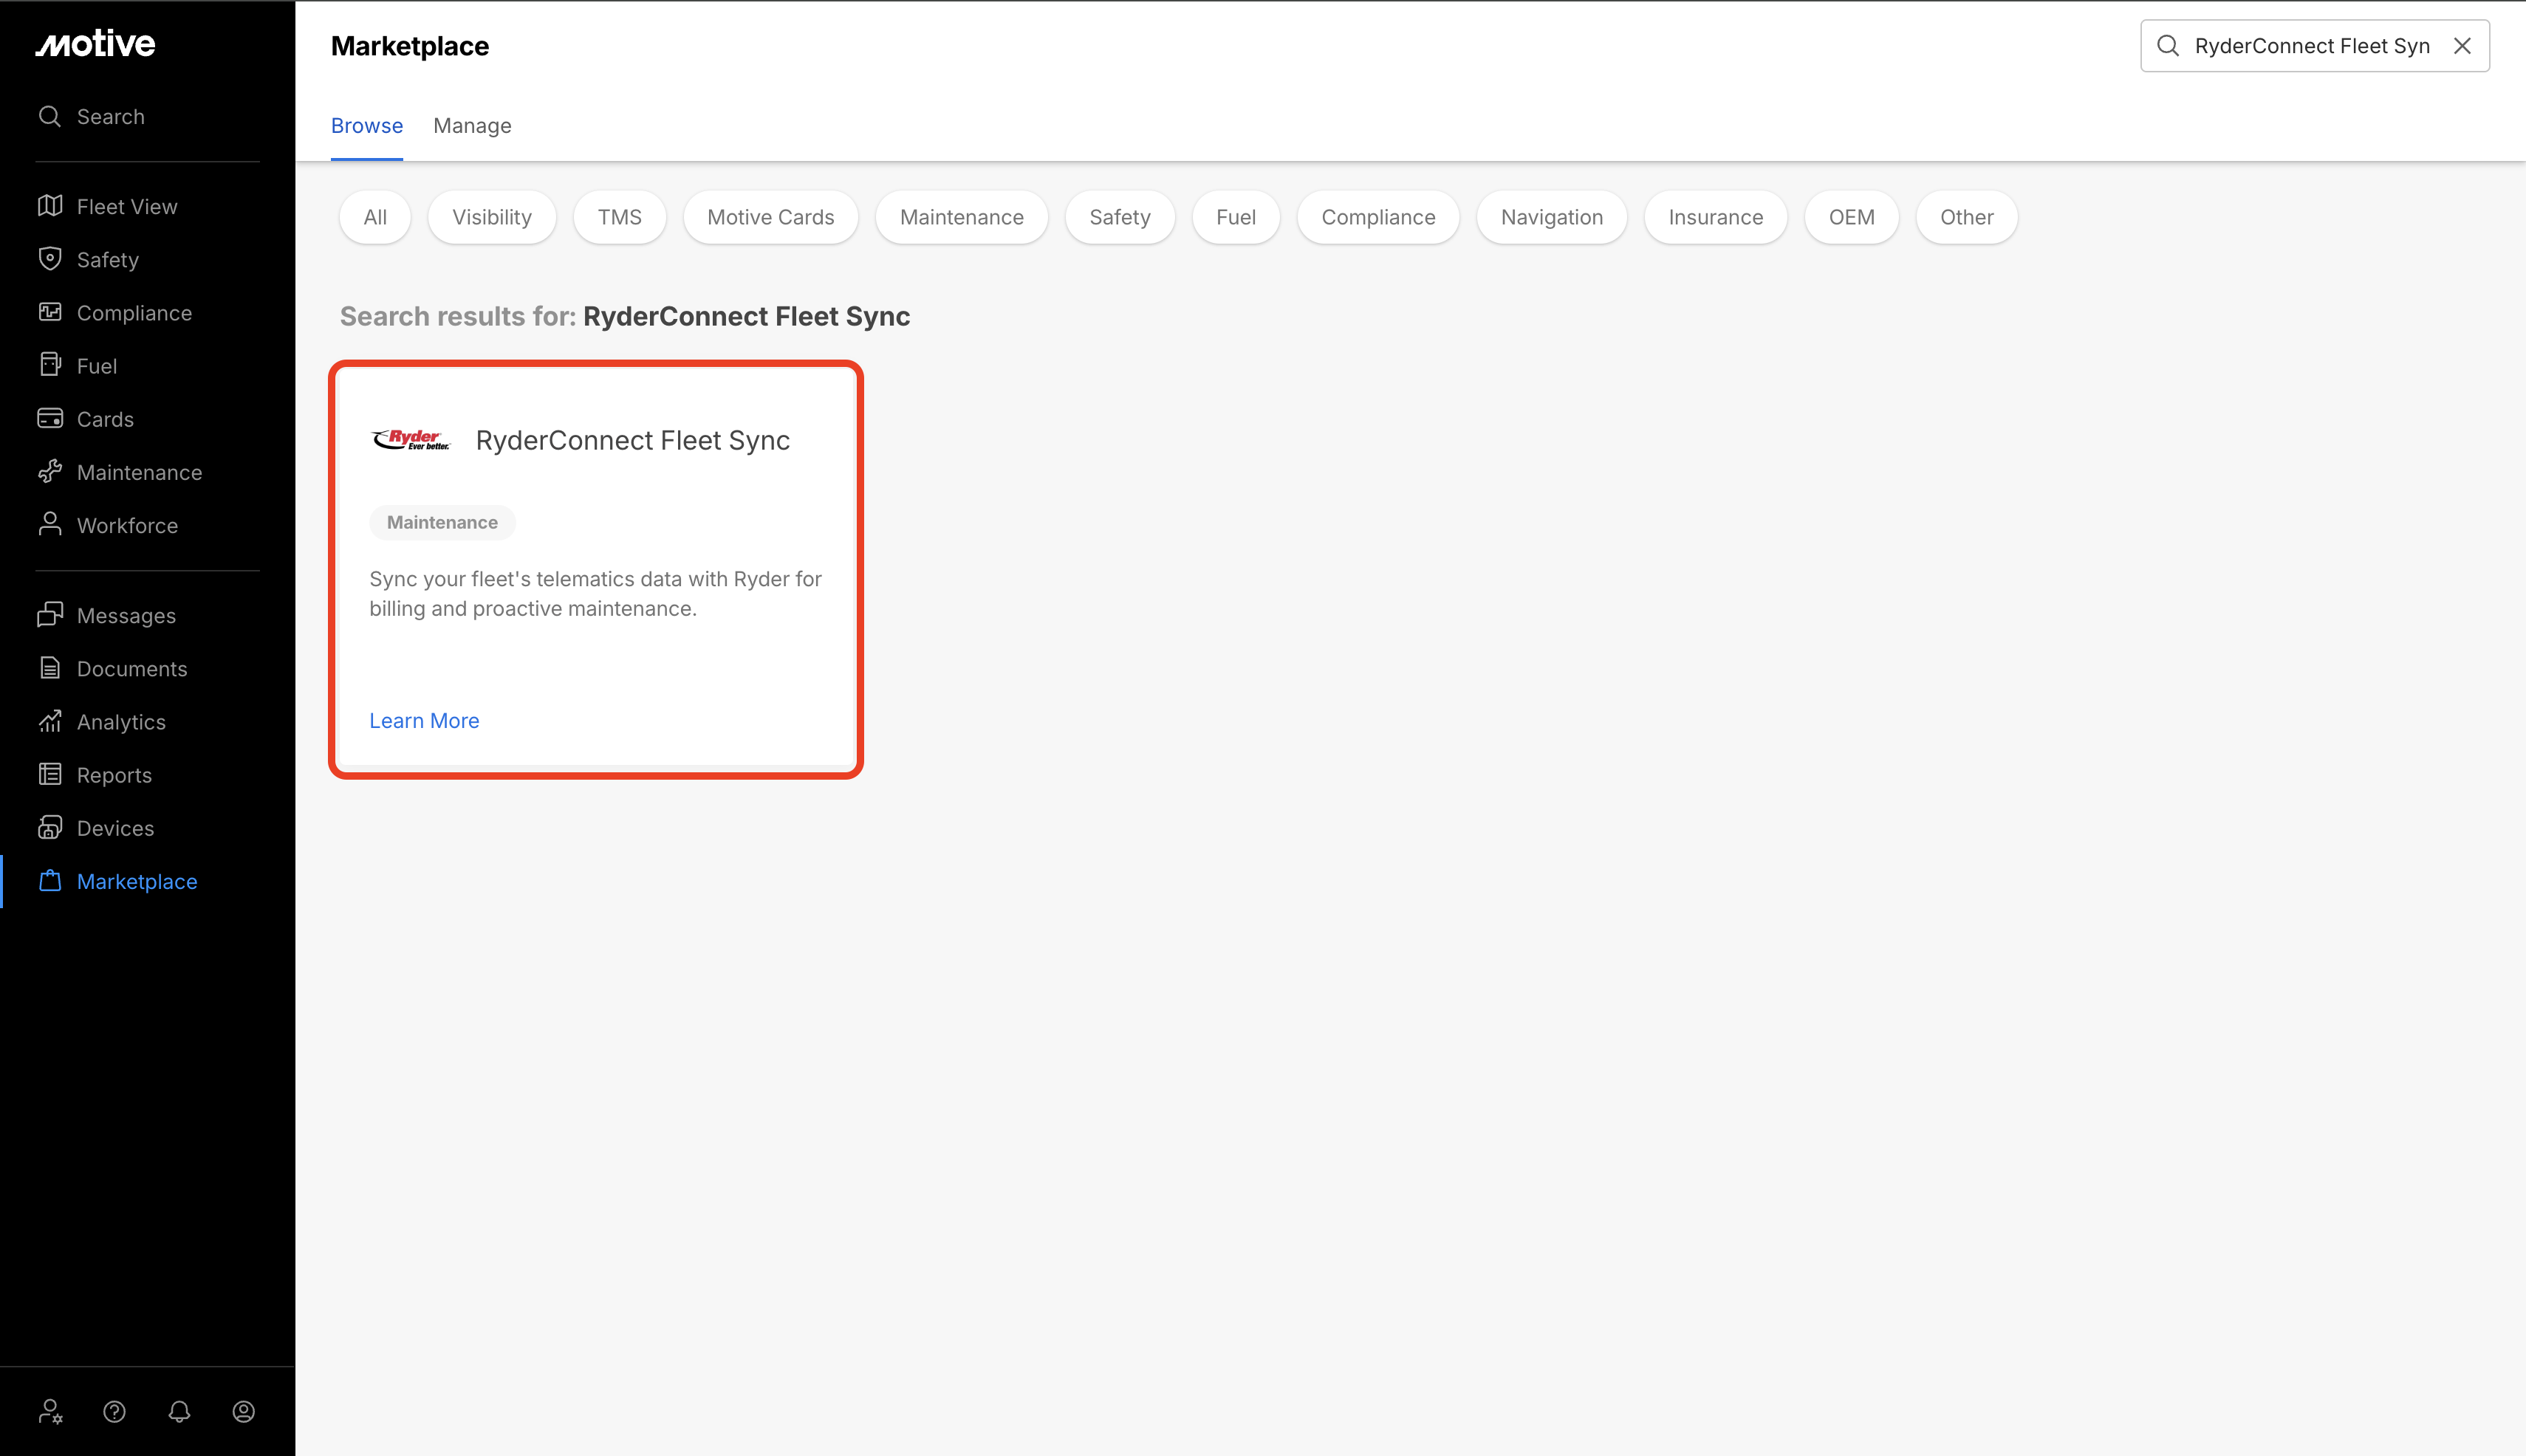Open Reports from sidebar label
The height and width of the screenshot is (1456, 2526).
tap(114, 774)
